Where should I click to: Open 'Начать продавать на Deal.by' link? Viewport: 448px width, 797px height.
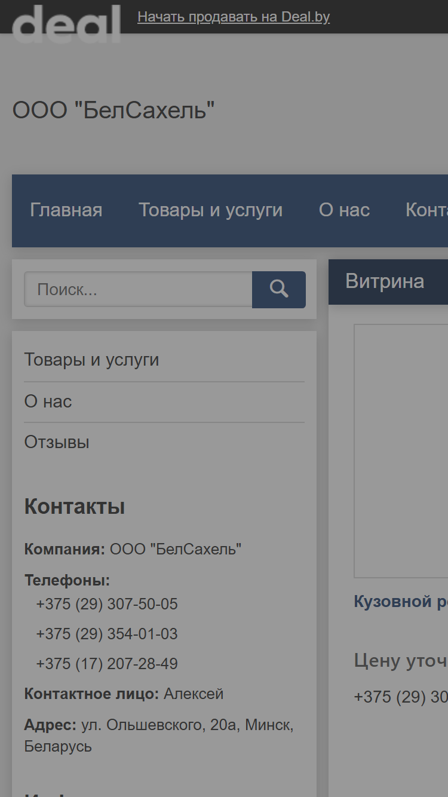(x=234, y=17)
